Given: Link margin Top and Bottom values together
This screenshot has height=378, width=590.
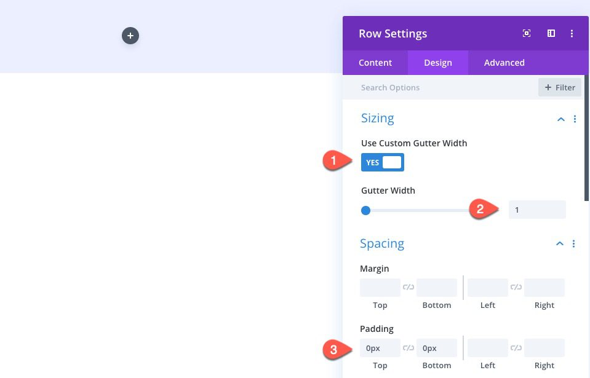Looking at the screenshot, I should (408, 287).
